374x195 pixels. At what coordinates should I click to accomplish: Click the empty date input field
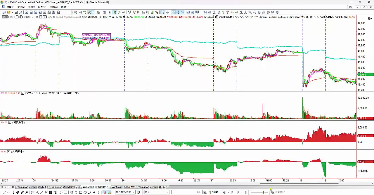coord(187,192)
